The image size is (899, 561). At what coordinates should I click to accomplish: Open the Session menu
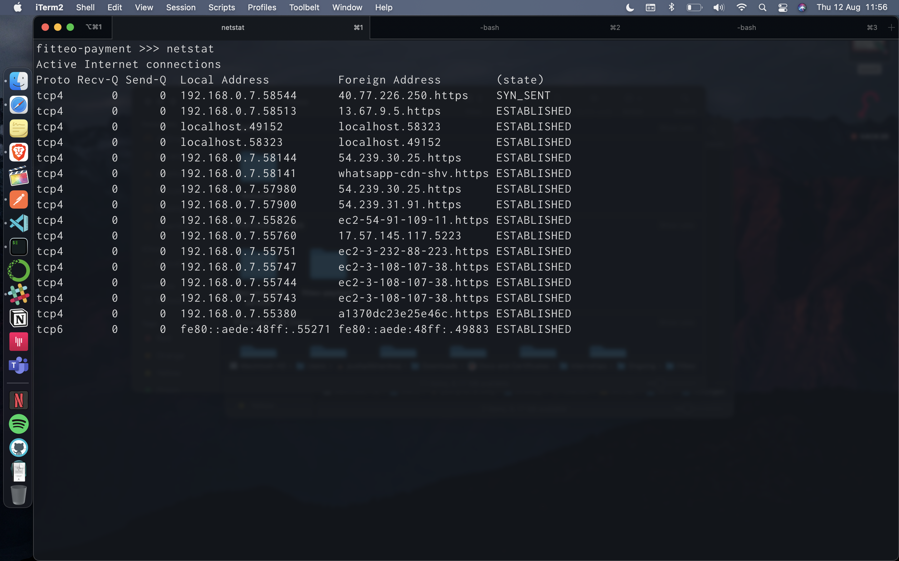[180, 7]
